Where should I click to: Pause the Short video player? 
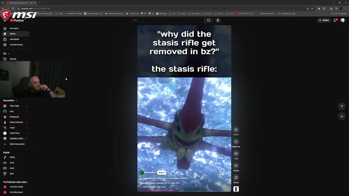tap(184, 109)
